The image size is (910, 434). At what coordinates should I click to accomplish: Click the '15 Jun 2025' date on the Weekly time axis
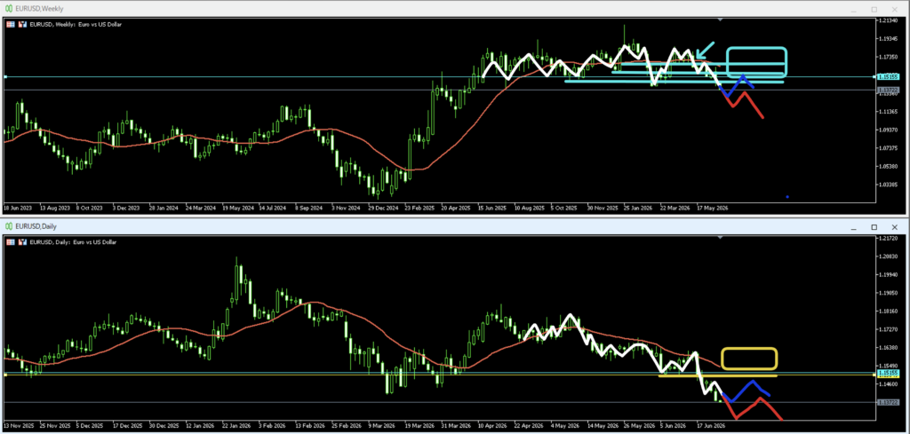pyautogui.click(x=491, y=207)
